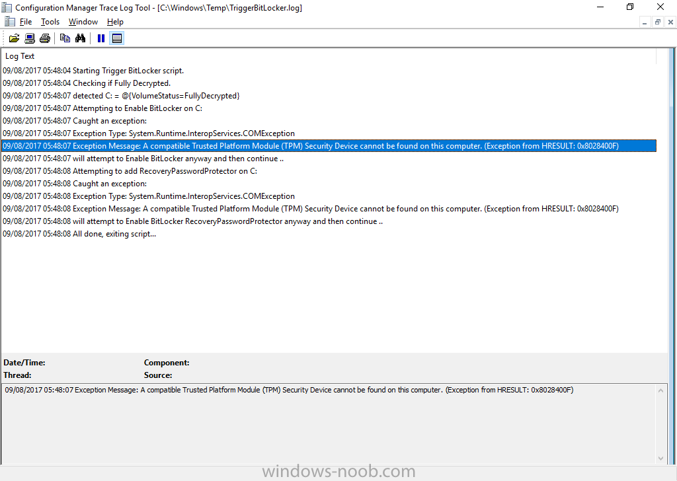Click the Open on Server toolbar icon
The height and width of the screenshot is (481, 677).
point(30,38)
